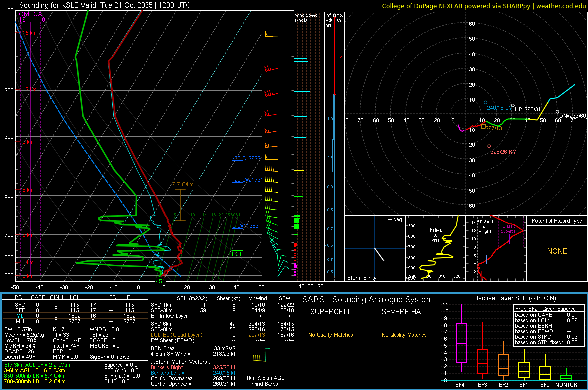The width and height of the screenshot is (588, 390).
Task: Select the EFF parcel row
Action: click(x=75, y=310)
